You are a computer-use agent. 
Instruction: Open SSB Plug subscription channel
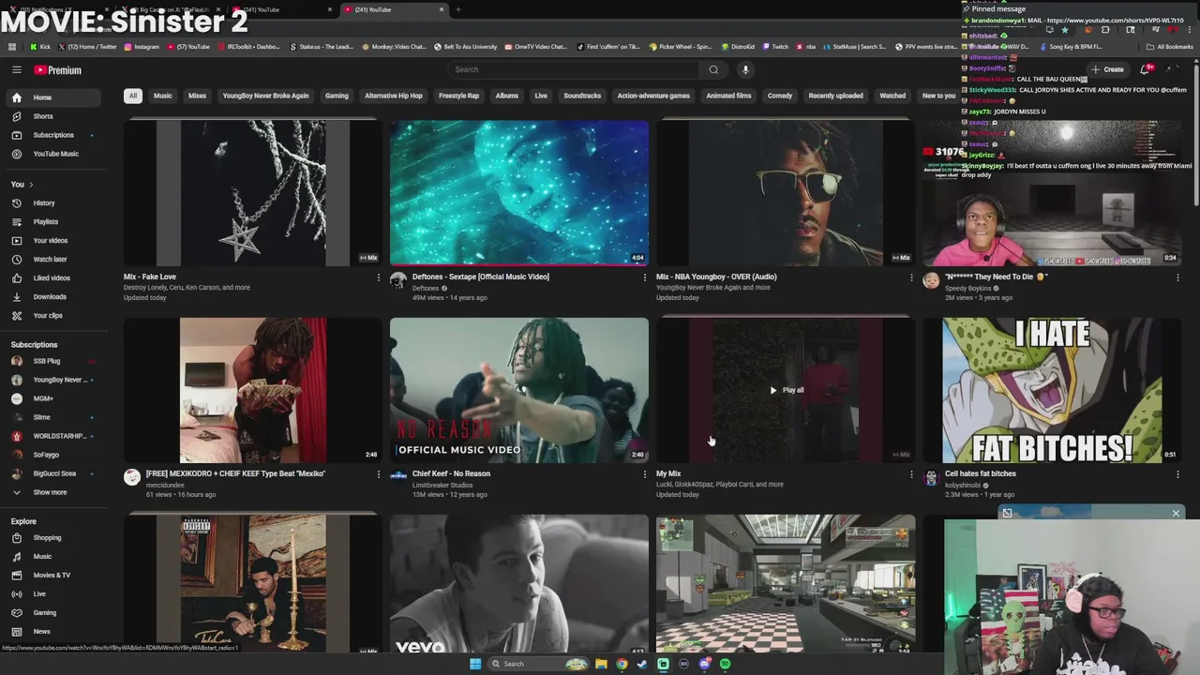tap(54, 361)
